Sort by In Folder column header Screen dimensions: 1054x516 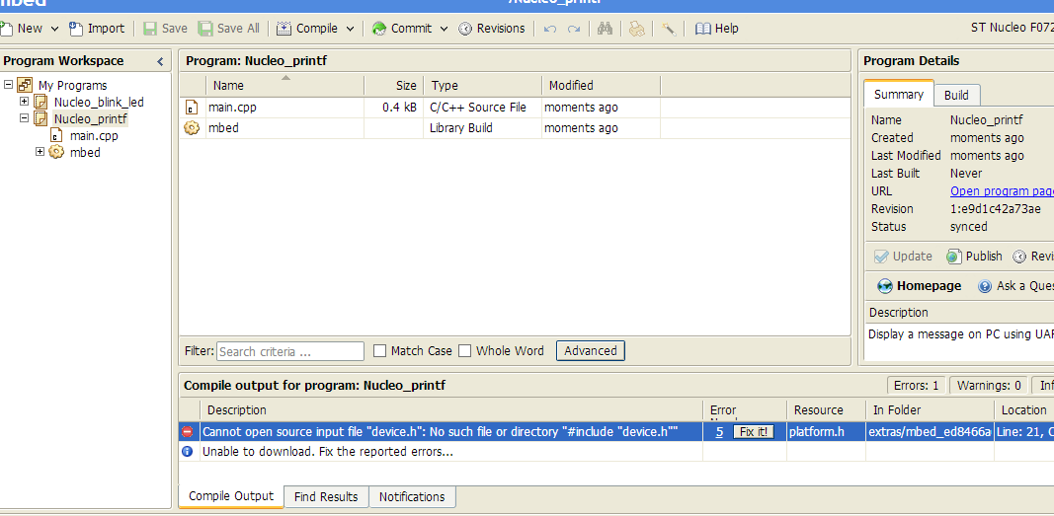pyautogui.click(x=930, y=410)
